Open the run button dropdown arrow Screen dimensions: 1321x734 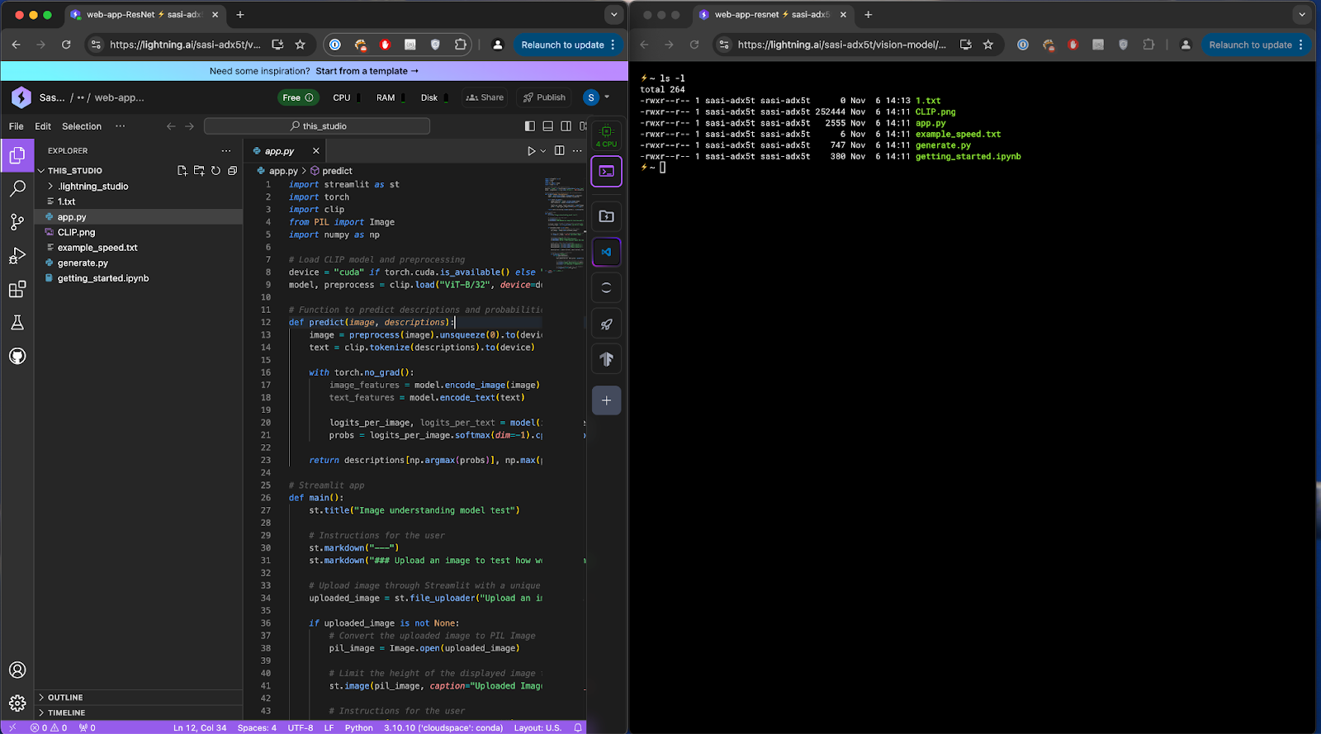(543, 151)
